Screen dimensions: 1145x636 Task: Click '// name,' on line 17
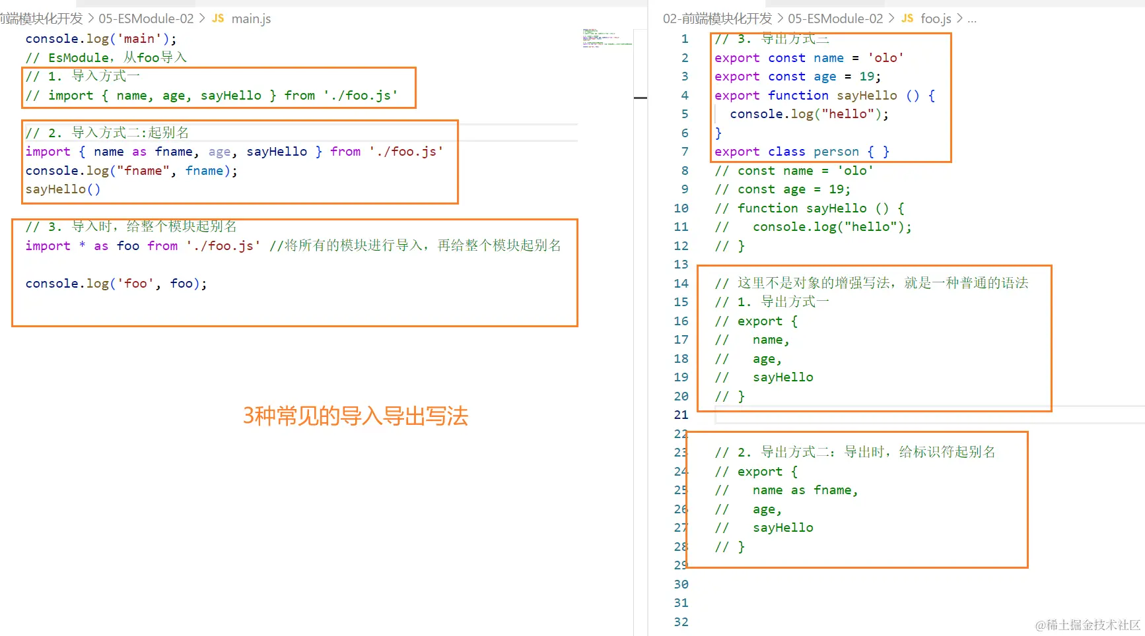pyautogui.click(x=752, y=339)
